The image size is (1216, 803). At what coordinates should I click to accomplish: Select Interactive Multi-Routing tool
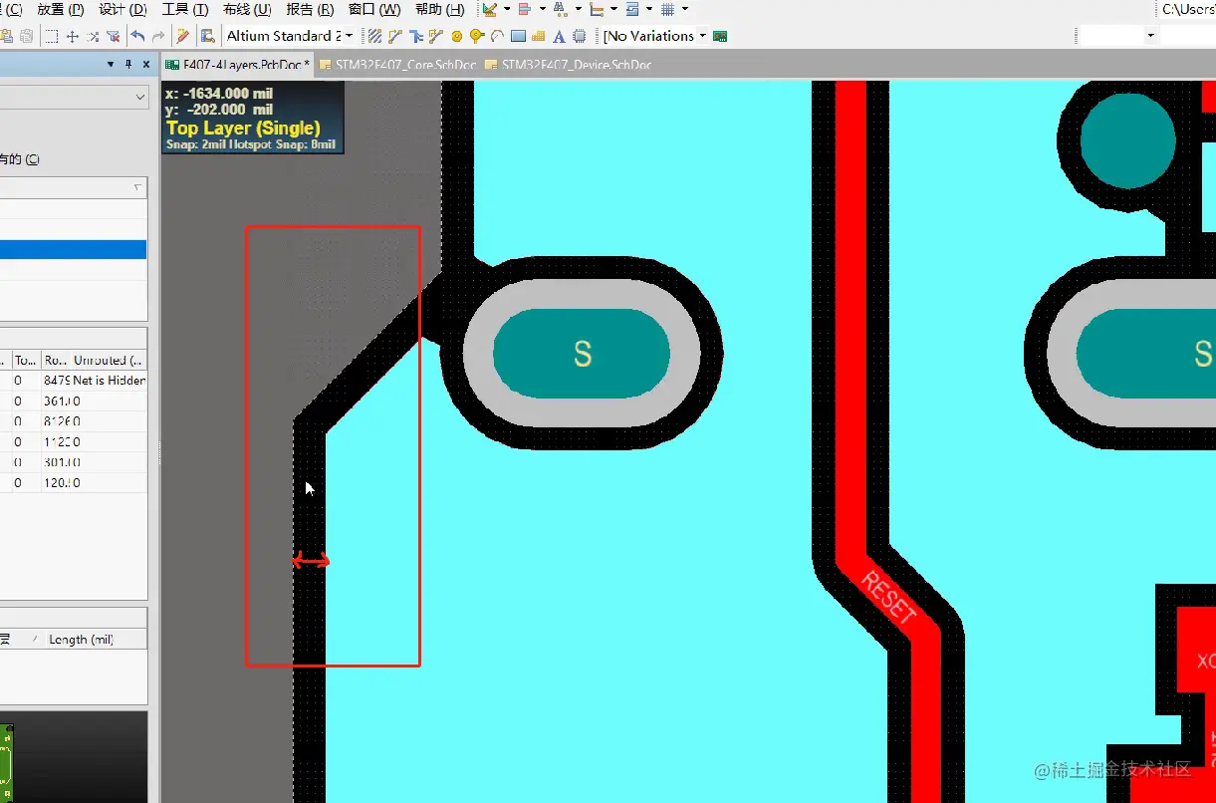tap(415, 36)
